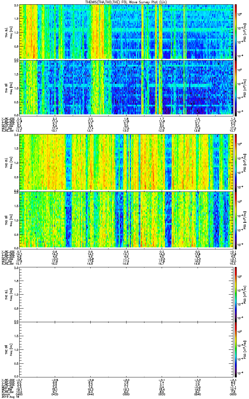The height and width of the screenshot is (399, 249).
Task: Click the 0440 time tick label
Action: (90, 395)
